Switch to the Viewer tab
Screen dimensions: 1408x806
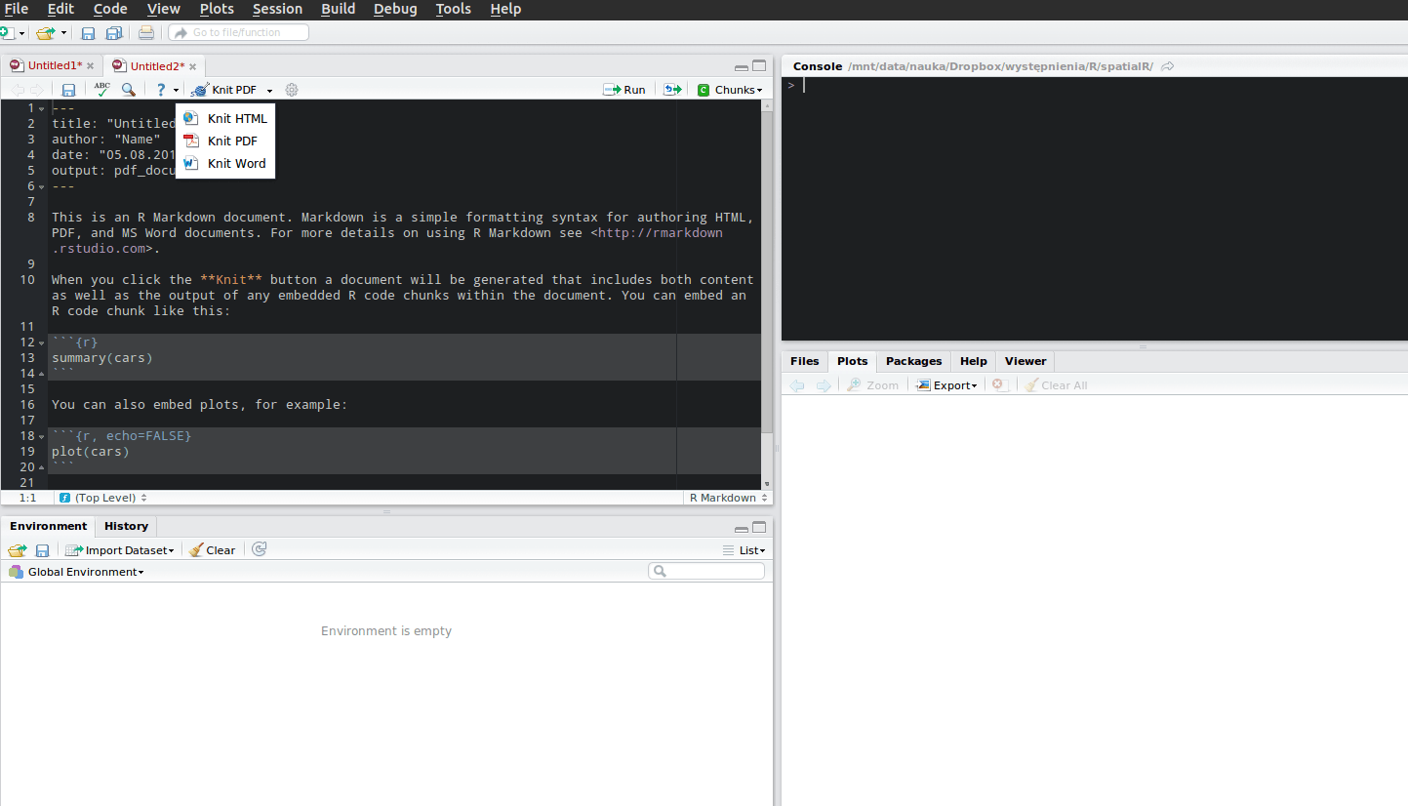[1026, 361]
